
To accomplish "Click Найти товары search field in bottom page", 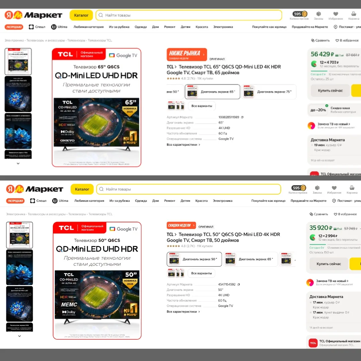I will 189,189.
